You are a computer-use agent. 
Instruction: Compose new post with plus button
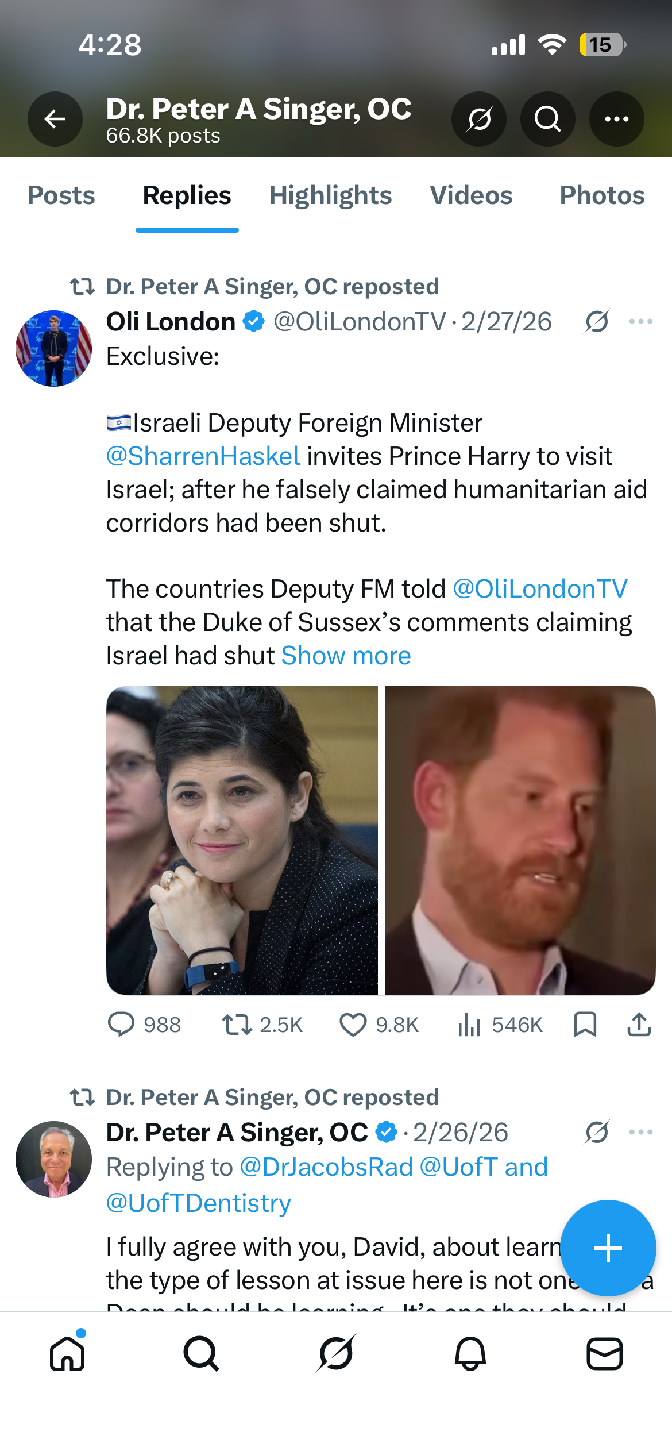click(608, 1248)
